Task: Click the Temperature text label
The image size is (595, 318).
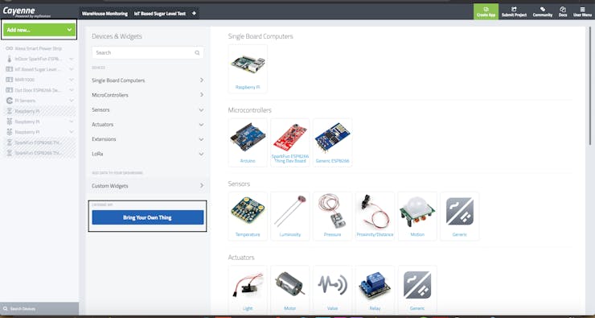Action: tap(248, 234)
